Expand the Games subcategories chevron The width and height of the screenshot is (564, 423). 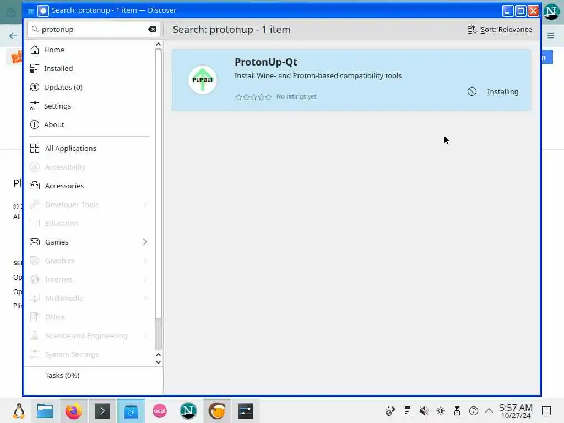click(145, 242)
